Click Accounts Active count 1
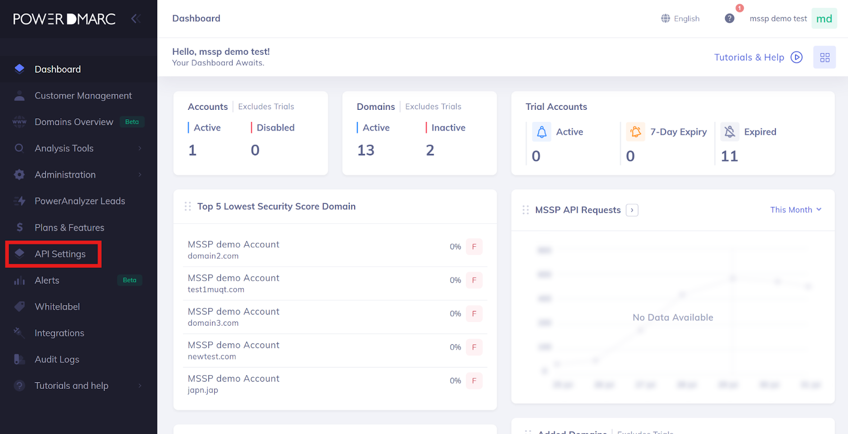Image resolution: width=848 pixels, height=434 pixels. [x=192, y=151]
